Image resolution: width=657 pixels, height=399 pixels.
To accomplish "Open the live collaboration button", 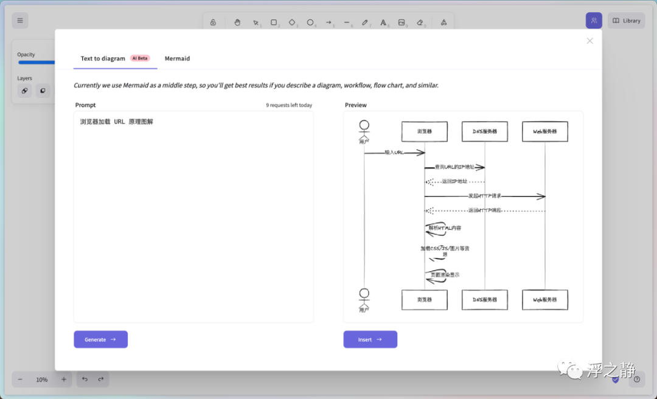I will [x=594, y=21].
